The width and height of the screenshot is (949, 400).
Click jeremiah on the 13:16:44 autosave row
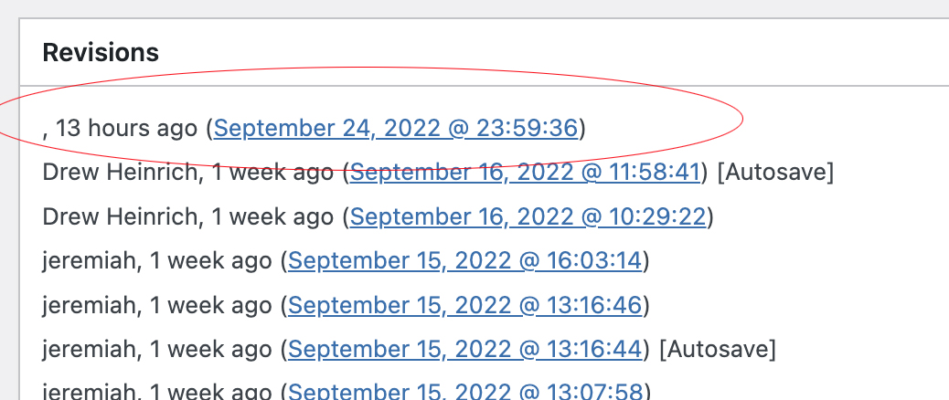(x=91, y=348)
